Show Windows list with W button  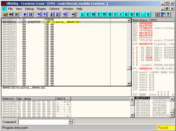(x=104, y=14)
